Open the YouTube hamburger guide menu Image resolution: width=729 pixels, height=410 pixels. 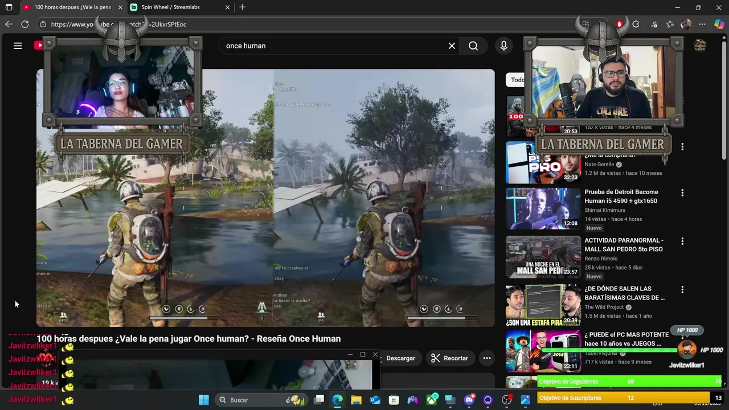pos(18,46)
